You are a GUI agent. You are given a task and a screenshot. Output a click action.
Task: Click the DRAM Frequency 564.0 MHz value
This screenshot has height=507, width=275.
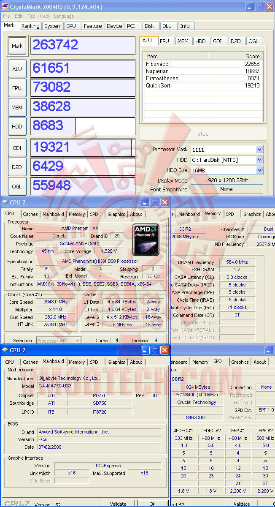(237, 262)
